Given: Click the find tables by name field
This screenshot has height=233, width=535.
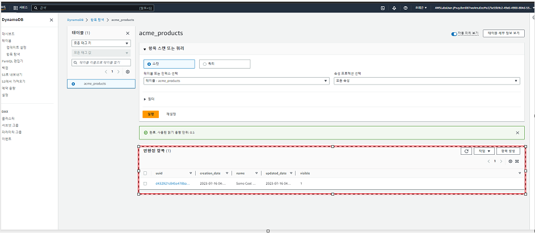Looking at the screenshot, I should click(101, 63).
